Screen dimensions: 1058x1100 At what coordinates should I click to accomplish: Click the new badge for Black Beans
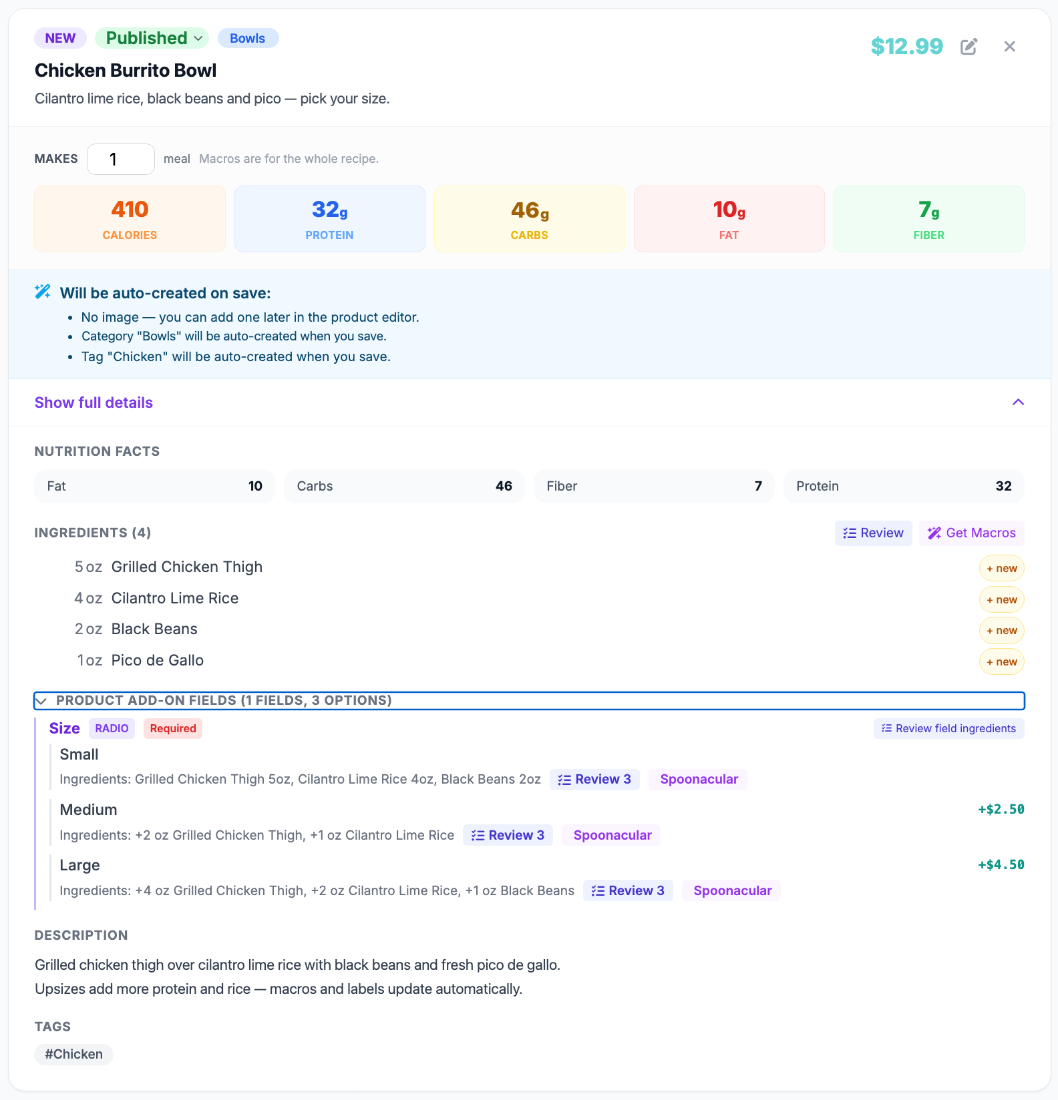click(1001, 630)
